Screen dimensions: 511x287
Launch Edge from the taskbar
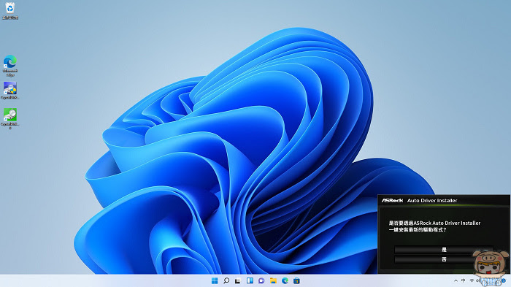[285, 281]
